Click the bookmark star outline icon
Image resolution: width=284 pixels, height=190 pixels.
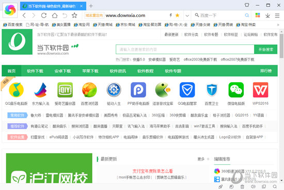74,15
